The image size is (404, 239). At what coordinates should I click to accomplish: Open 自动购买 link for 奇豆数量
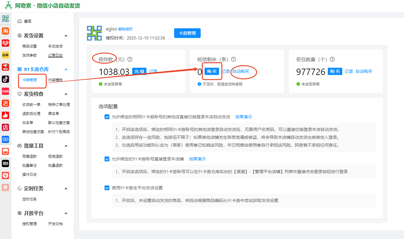tap(364, 72)
